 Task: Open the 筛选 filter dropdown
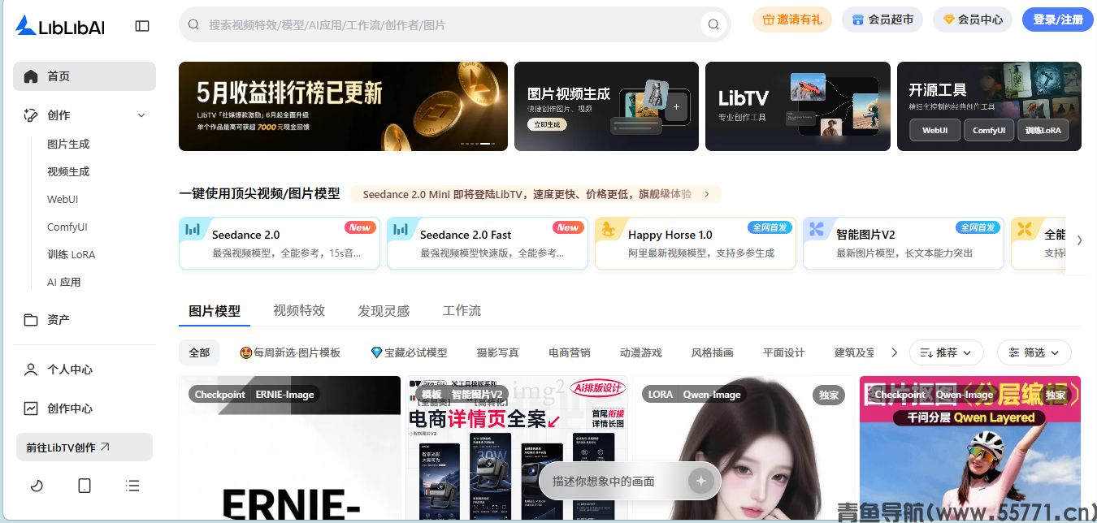[x=1034, y=352]
